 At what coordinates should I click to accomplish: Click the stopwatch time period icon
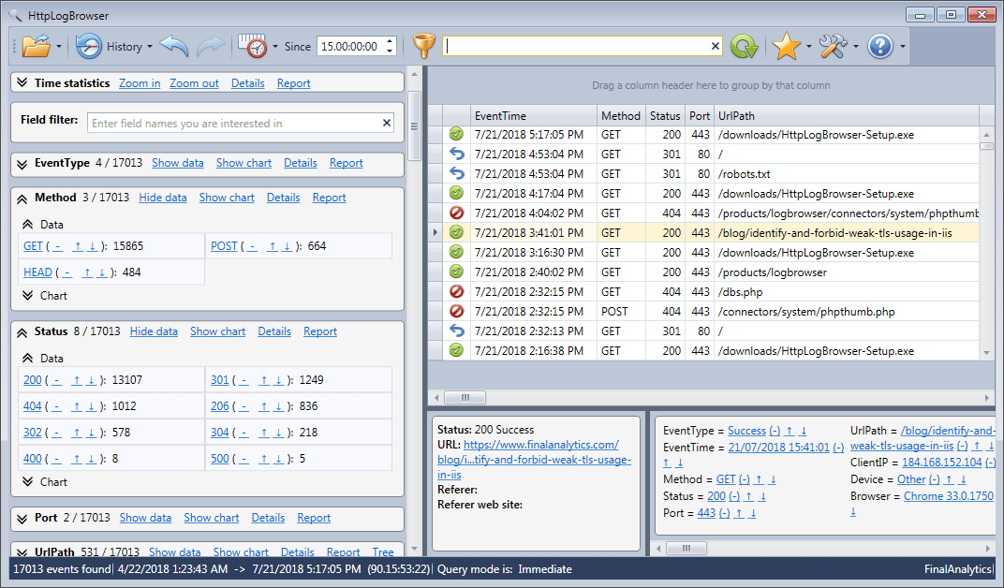point(253,46)
